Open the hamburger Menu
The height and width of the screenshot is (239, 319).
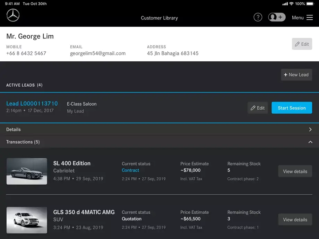pos(302,18)
